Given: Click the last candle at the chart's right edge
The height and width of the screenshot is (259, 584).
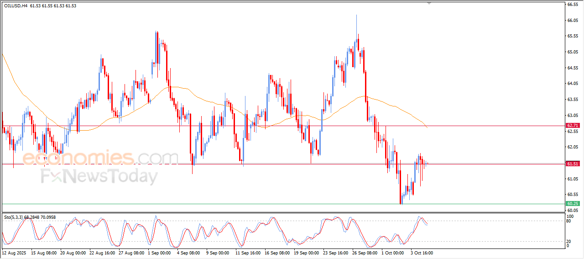Looking at the screenshot, I should click(x=427, y=163).
